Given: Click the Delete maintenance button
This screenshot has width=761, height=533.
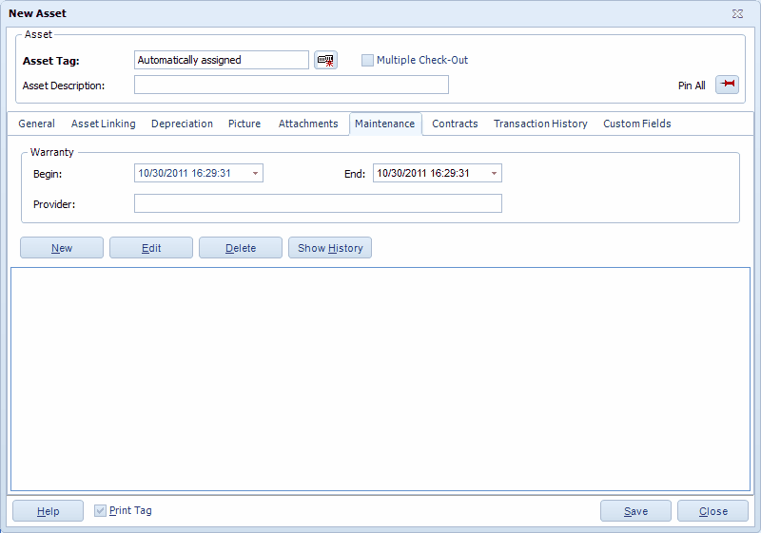Looking at the screenshot, I should click(241, 248).
